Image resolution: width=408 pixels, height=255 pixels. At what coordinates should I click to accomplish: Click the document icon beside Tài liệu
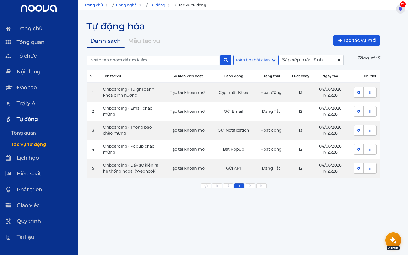(8, 237)
